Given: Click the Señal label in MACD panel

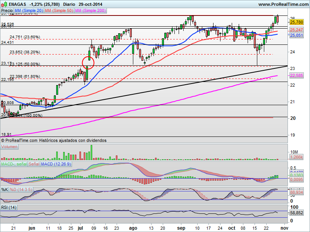Looking at the screenshot, I should (34, 164).
